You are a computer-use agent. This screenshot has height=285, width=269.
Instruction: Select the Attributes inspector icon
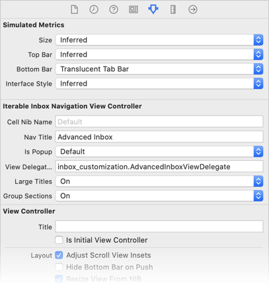153,9
